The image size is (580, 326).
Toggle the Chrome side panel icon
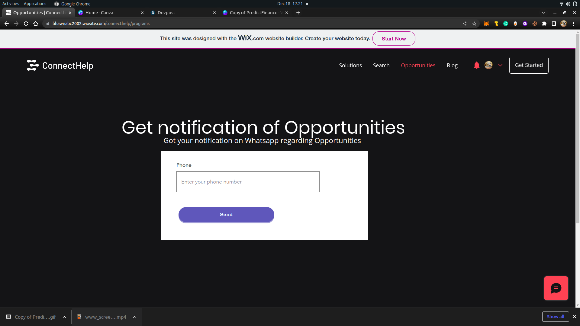pyautogui.click(x=554, y=24)
